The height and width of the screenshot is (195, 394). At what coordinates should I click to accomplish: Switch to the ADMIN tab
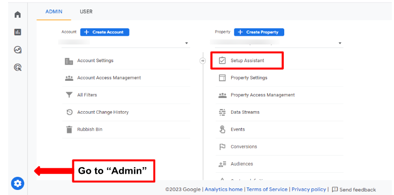click(x=54, y=12)
